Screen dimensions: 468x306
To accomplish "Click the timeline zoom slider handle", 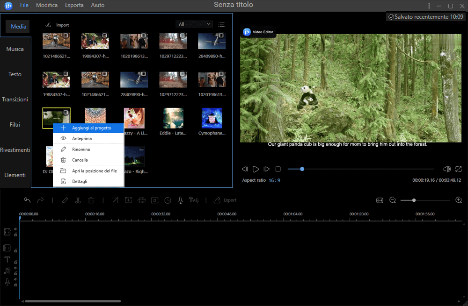I will tap(414, 200).
